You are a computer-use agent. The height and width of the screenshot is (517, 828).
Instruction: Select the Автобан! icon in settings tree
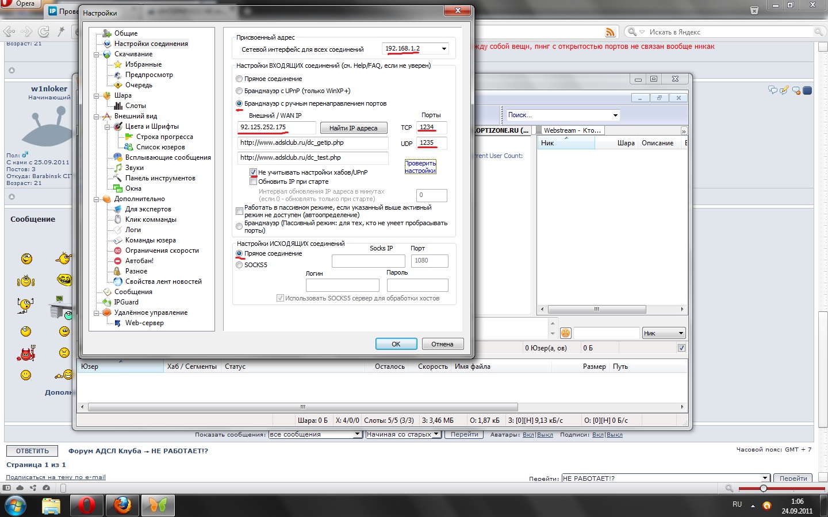point(118,261)
